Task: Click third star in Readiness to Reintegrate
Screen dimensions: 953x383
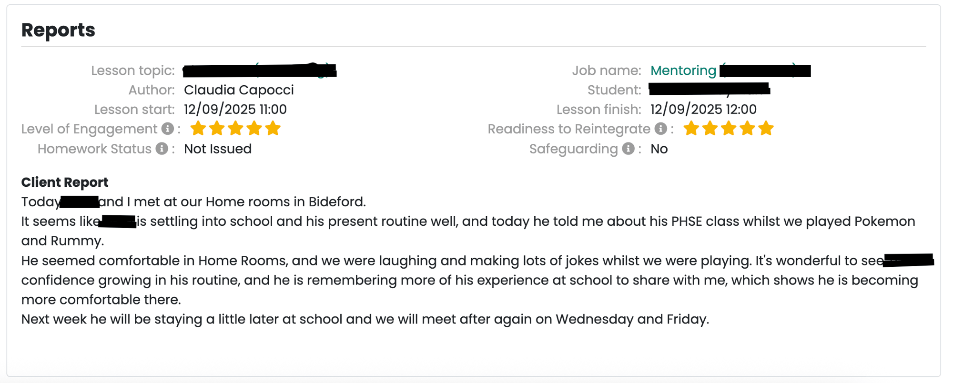Action: [x=729, y=128]
